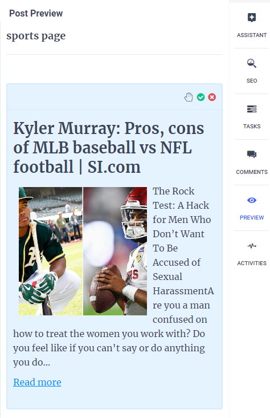Image resolution: width=270 pixels, height=418 pixels.
Task: Switch to the ASSISTANT tab label
Action: pos(252,35)
